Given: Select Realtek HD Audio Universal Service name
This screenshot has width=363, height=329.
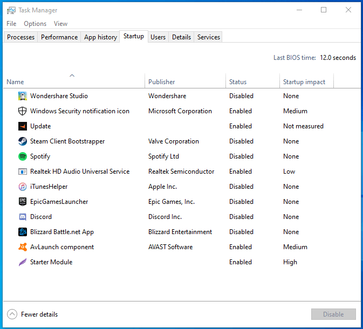Looking at the screenshot, I should pos(80,172).
